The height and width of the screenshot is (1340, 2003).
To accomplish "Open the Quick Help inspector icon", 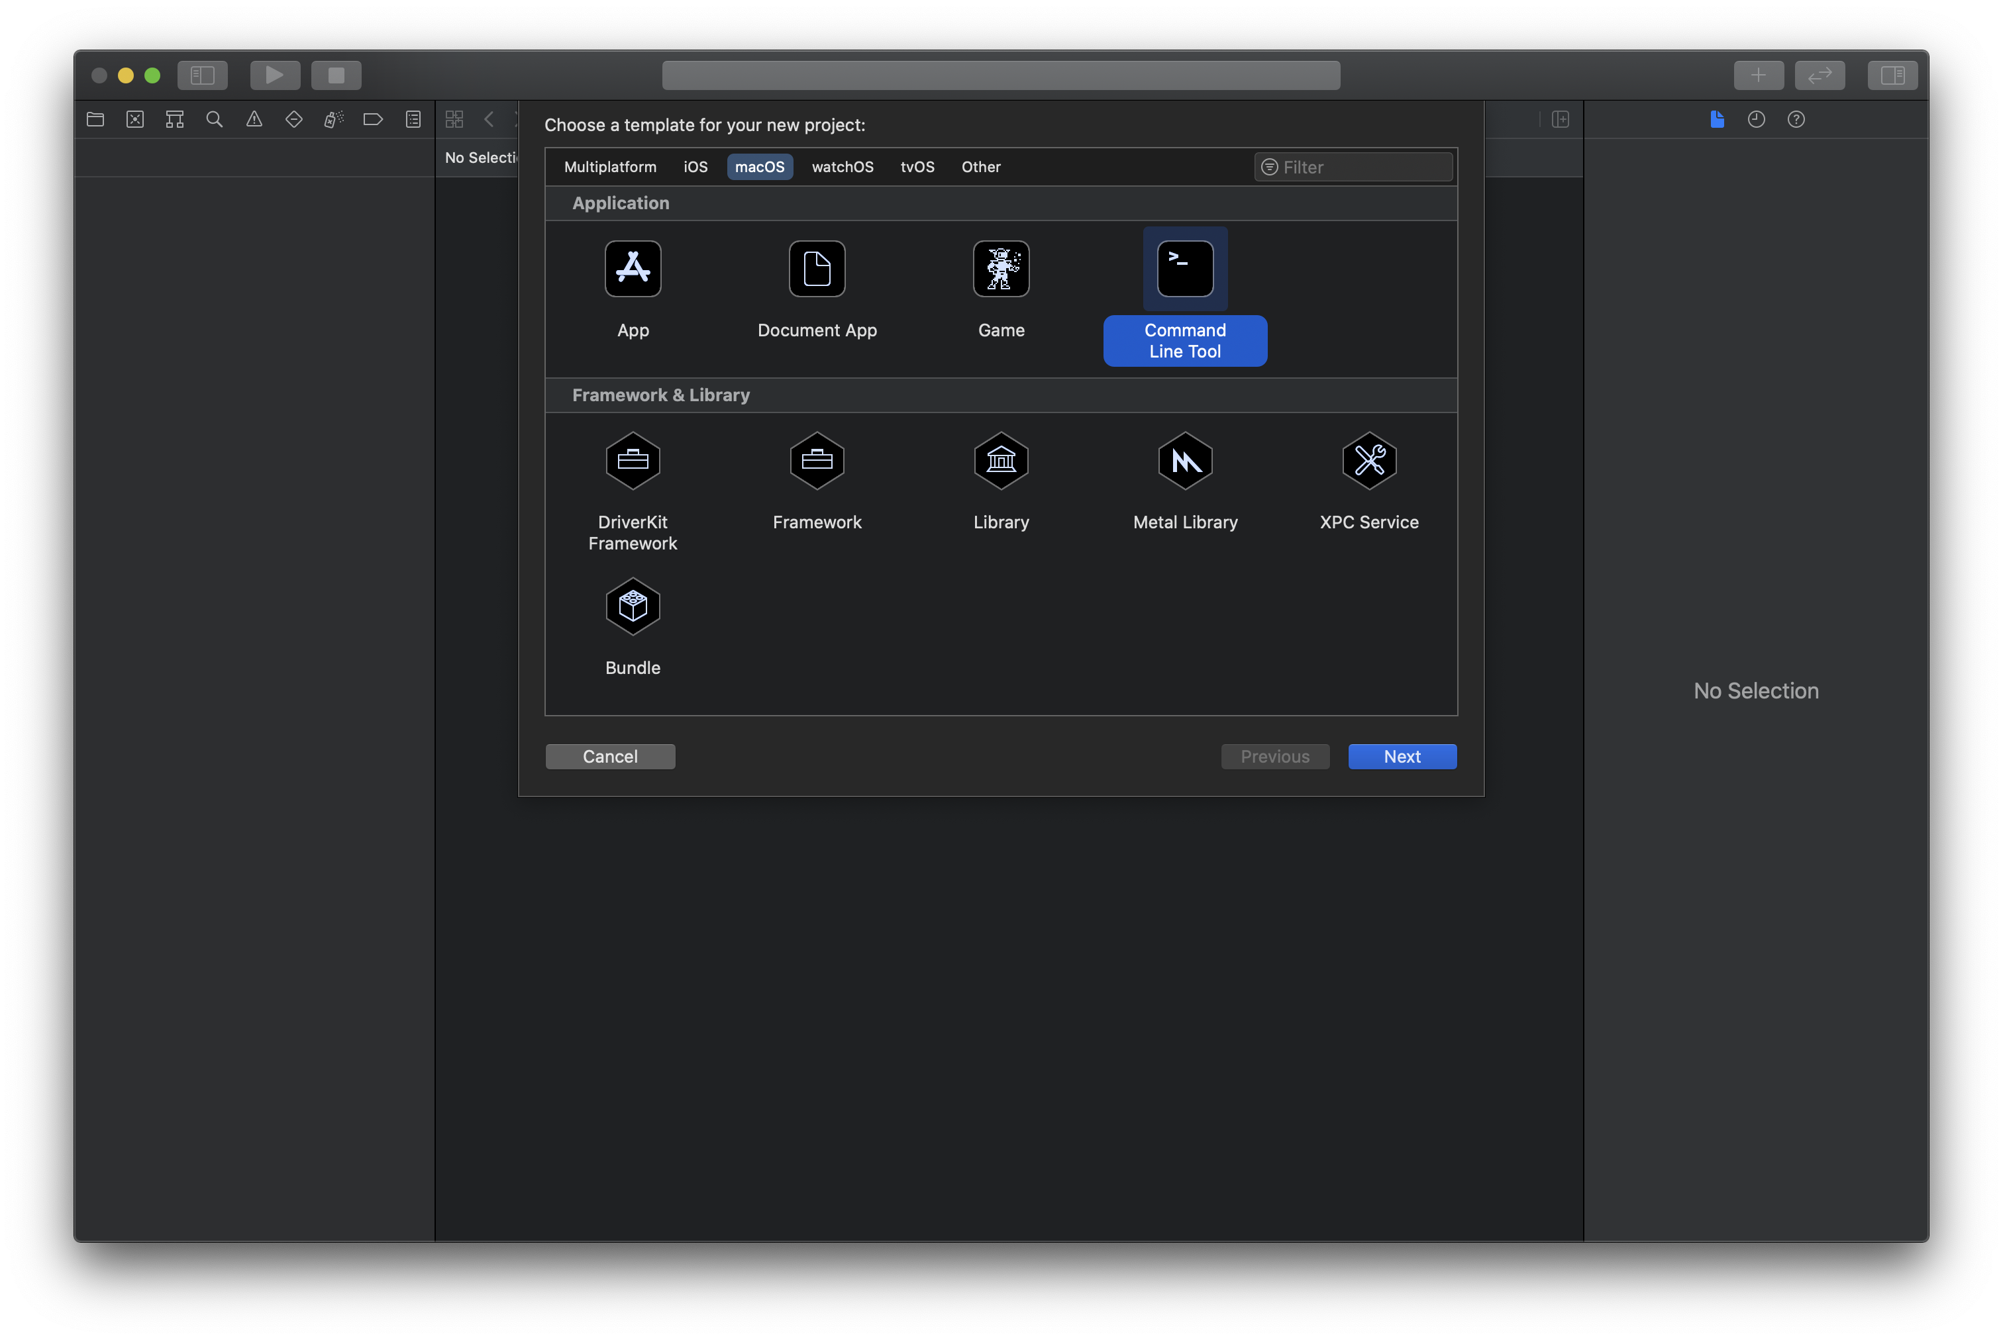I will tap(1795, 120).
